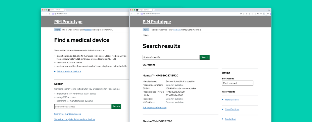The width and height of the screenshot is (312, 122).
Task: Open downloads from the toolbar arrow icon
Action: point(255,14)
